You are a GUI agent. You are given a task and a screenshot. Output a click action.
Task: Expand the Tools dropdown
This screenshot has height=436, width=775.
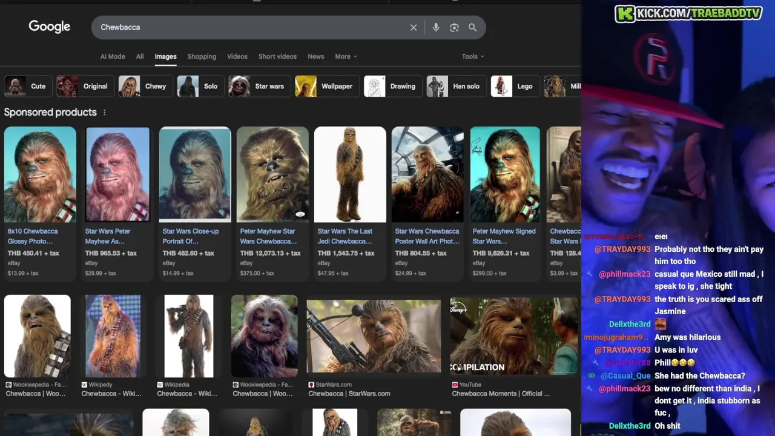tap(473, 56)
